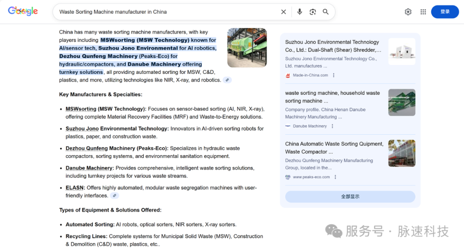This screenshot has height=250, width=464.
Task: Open MSWsorting (MSW Technology) bullet link
Action: [x=106, y=109]
